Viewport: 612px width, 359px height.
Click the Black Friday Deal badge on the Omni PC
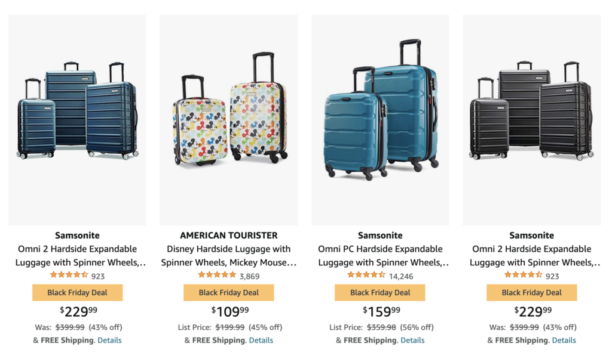380,292
